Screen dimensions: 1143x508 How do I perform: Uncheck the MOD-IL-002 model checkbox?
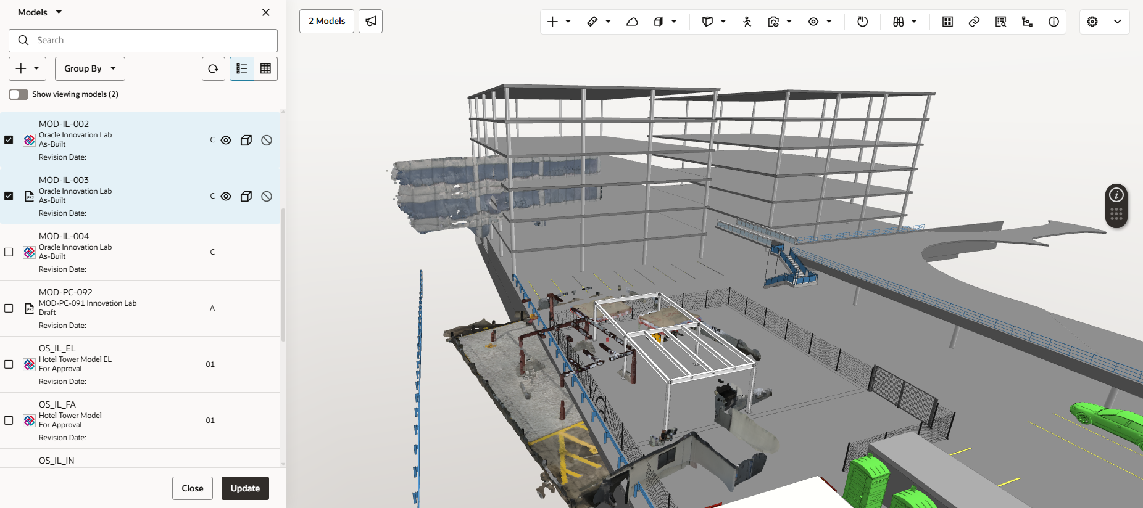[x=9, y=140]
